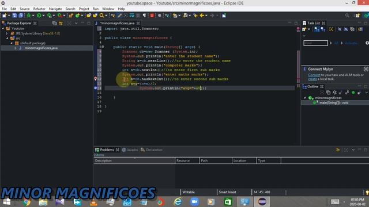The width and height of the screenshot is (369, 207).
Task: Toggle Scheduled view in Task List
Action: click(323, 29)
